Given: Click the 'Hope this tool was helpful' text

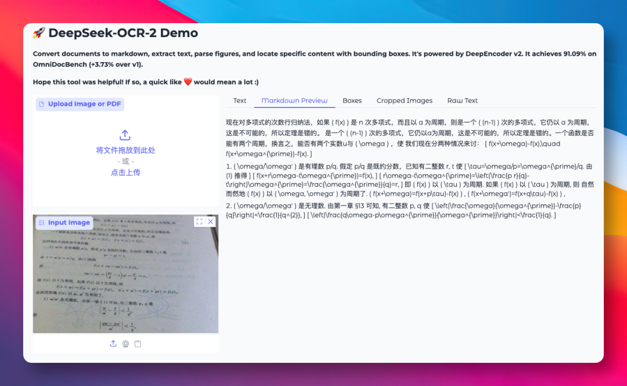Looking at the screenshot, I should 146,82.
